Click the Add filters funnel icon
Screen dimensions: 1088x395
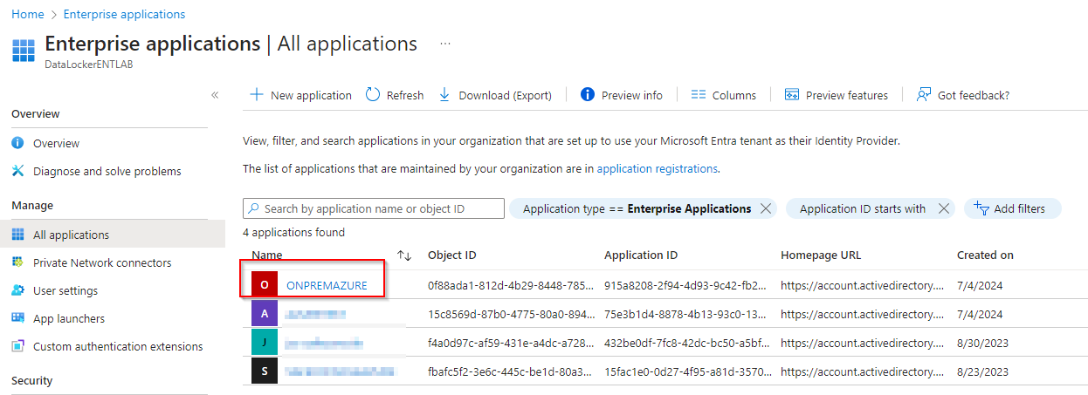[981, 208]
